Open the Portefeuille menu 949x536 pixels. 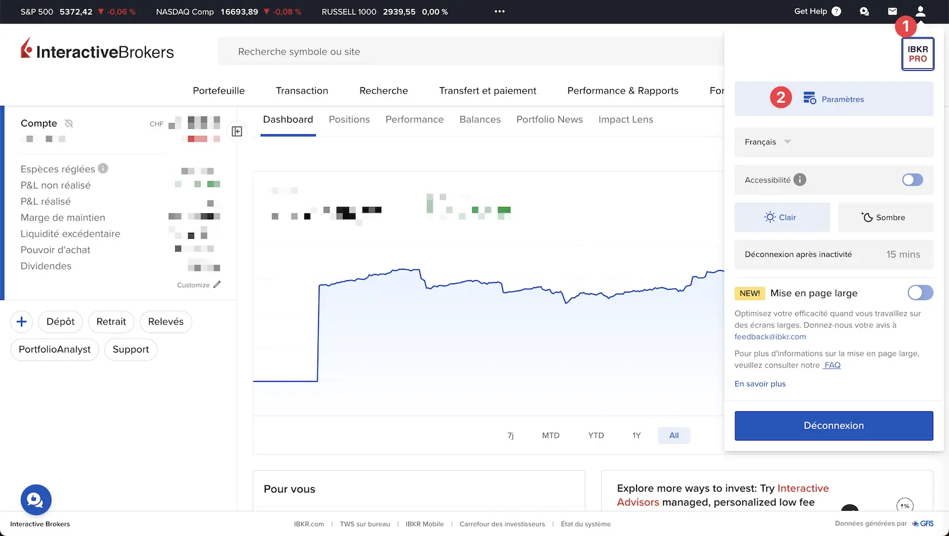[x=219, y=90]
